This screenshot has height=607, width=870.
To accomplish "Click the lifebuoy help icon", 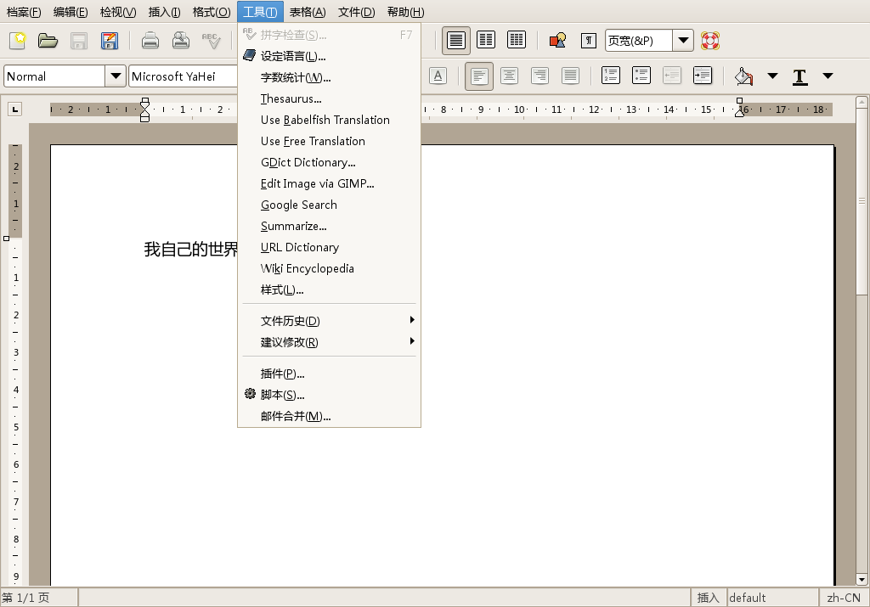I will pos(709,41).
